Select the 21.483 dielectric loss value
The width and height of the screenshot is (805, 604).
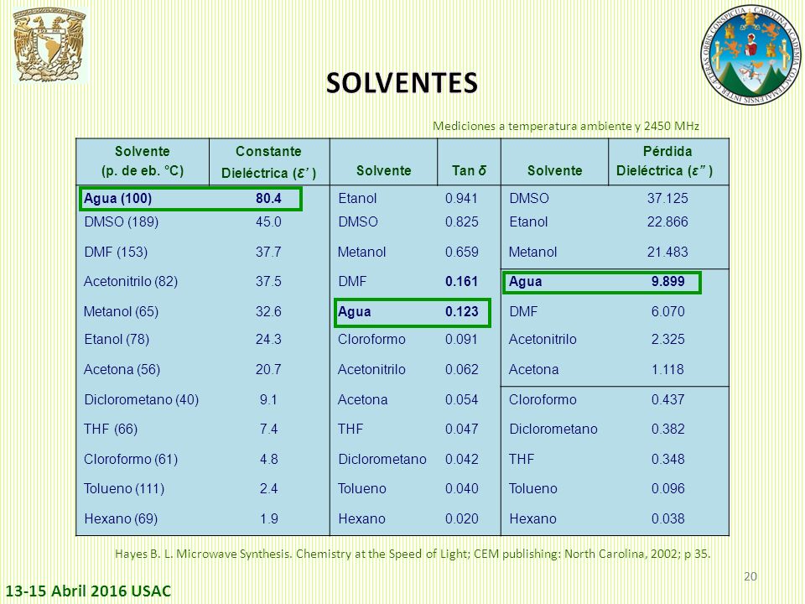tap(667, 253)
